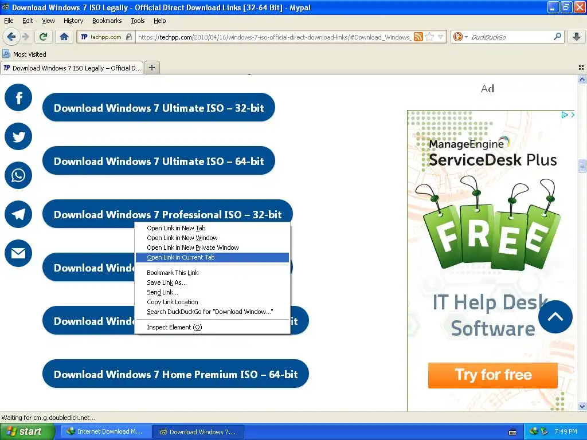The image size is (587, 440).
Task: Choose Open Link in New Window
Action: (x=212, y=238)
